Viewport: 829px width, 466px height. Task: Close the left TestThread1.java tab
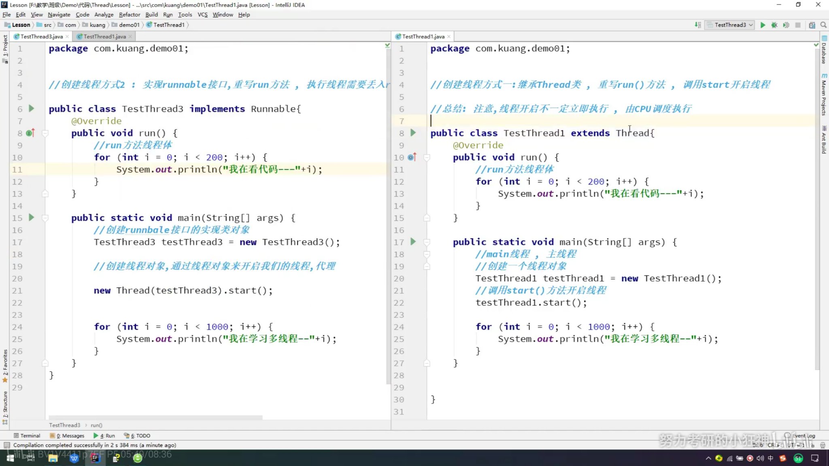tap(130, 36)
